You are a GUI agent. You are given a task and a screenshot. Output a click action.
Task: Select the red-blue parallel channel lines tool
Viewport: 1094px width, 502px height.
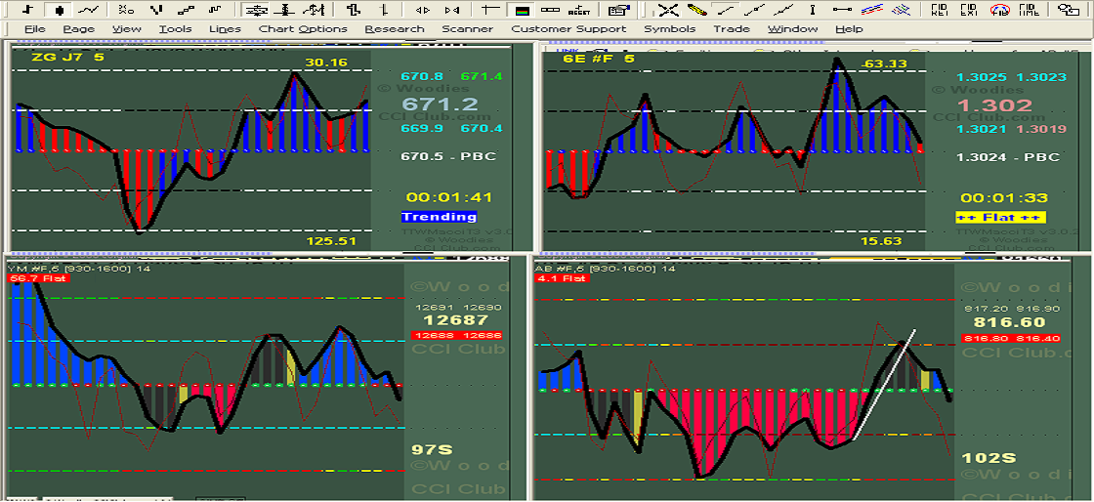click(x=872, y=10)
